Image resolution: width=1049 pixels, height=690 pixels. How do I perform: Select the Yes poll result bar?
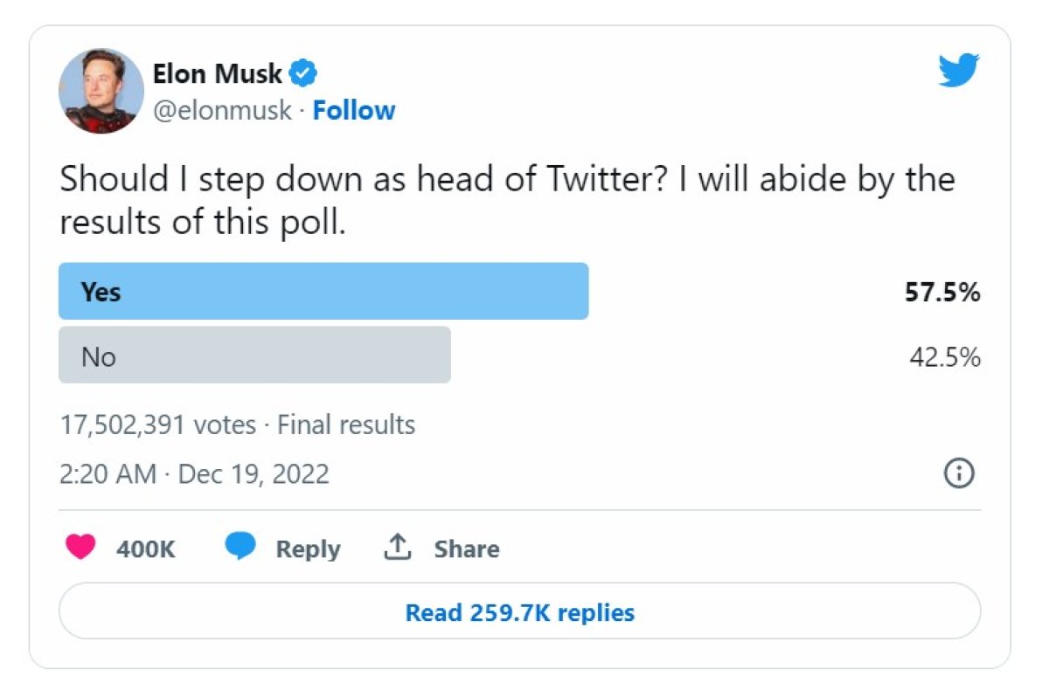coord(323,292)
